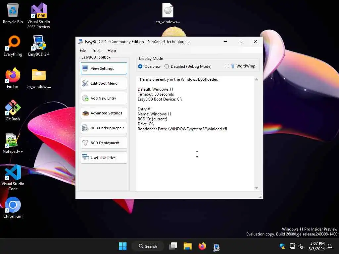The height and width of the screenshot is (254, 339).
Task: Click the 'EasyBCD Boot Device: C:\' line
Action: (160, 99)
